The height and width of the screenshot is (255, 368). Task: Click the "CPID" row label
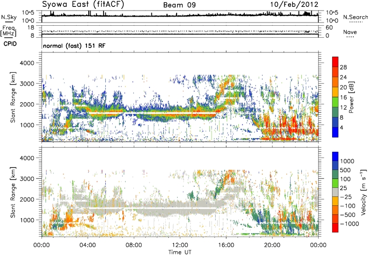click(x=10, y=44)
